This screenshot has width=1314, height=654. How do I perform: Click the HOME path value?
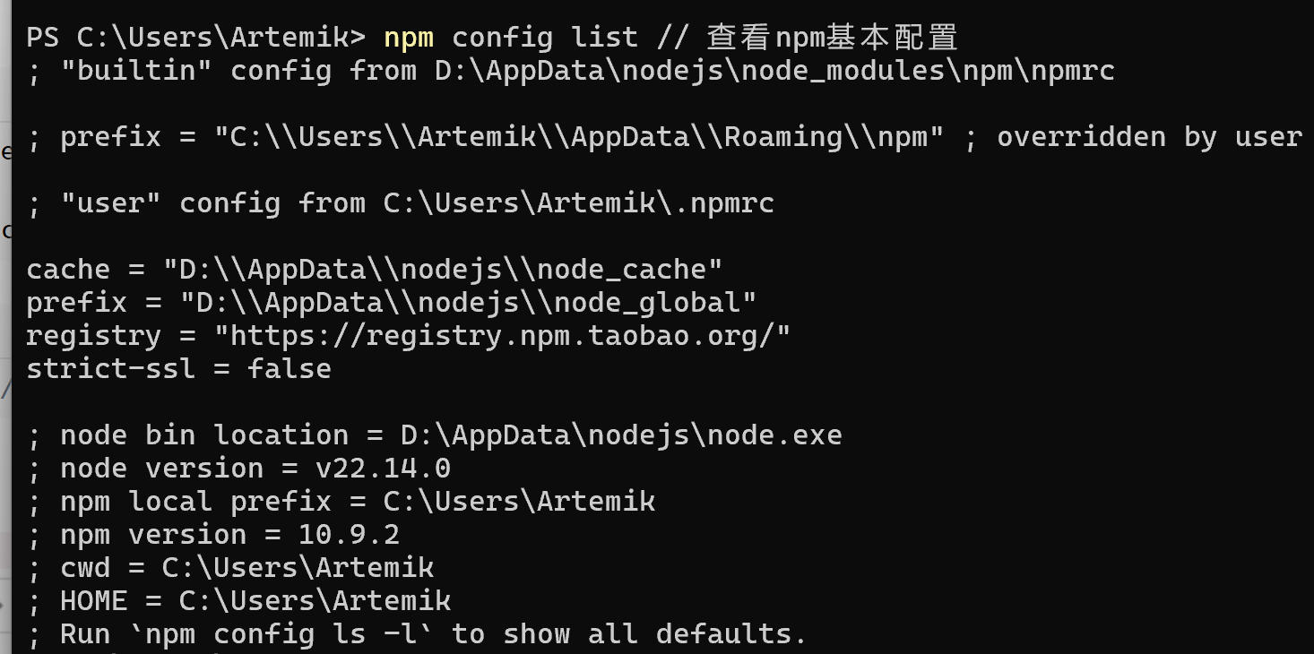pos(315,601)
